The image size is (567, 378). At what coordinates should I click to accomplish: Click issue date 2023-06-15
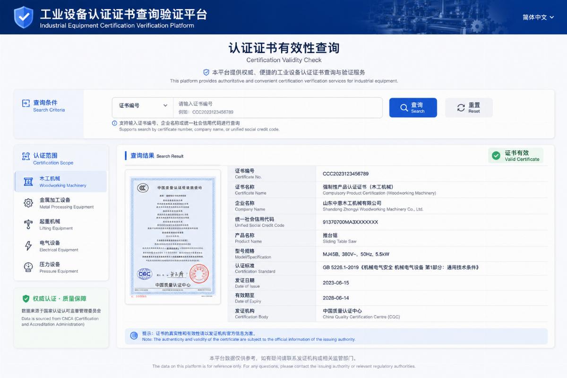(336, 283)
